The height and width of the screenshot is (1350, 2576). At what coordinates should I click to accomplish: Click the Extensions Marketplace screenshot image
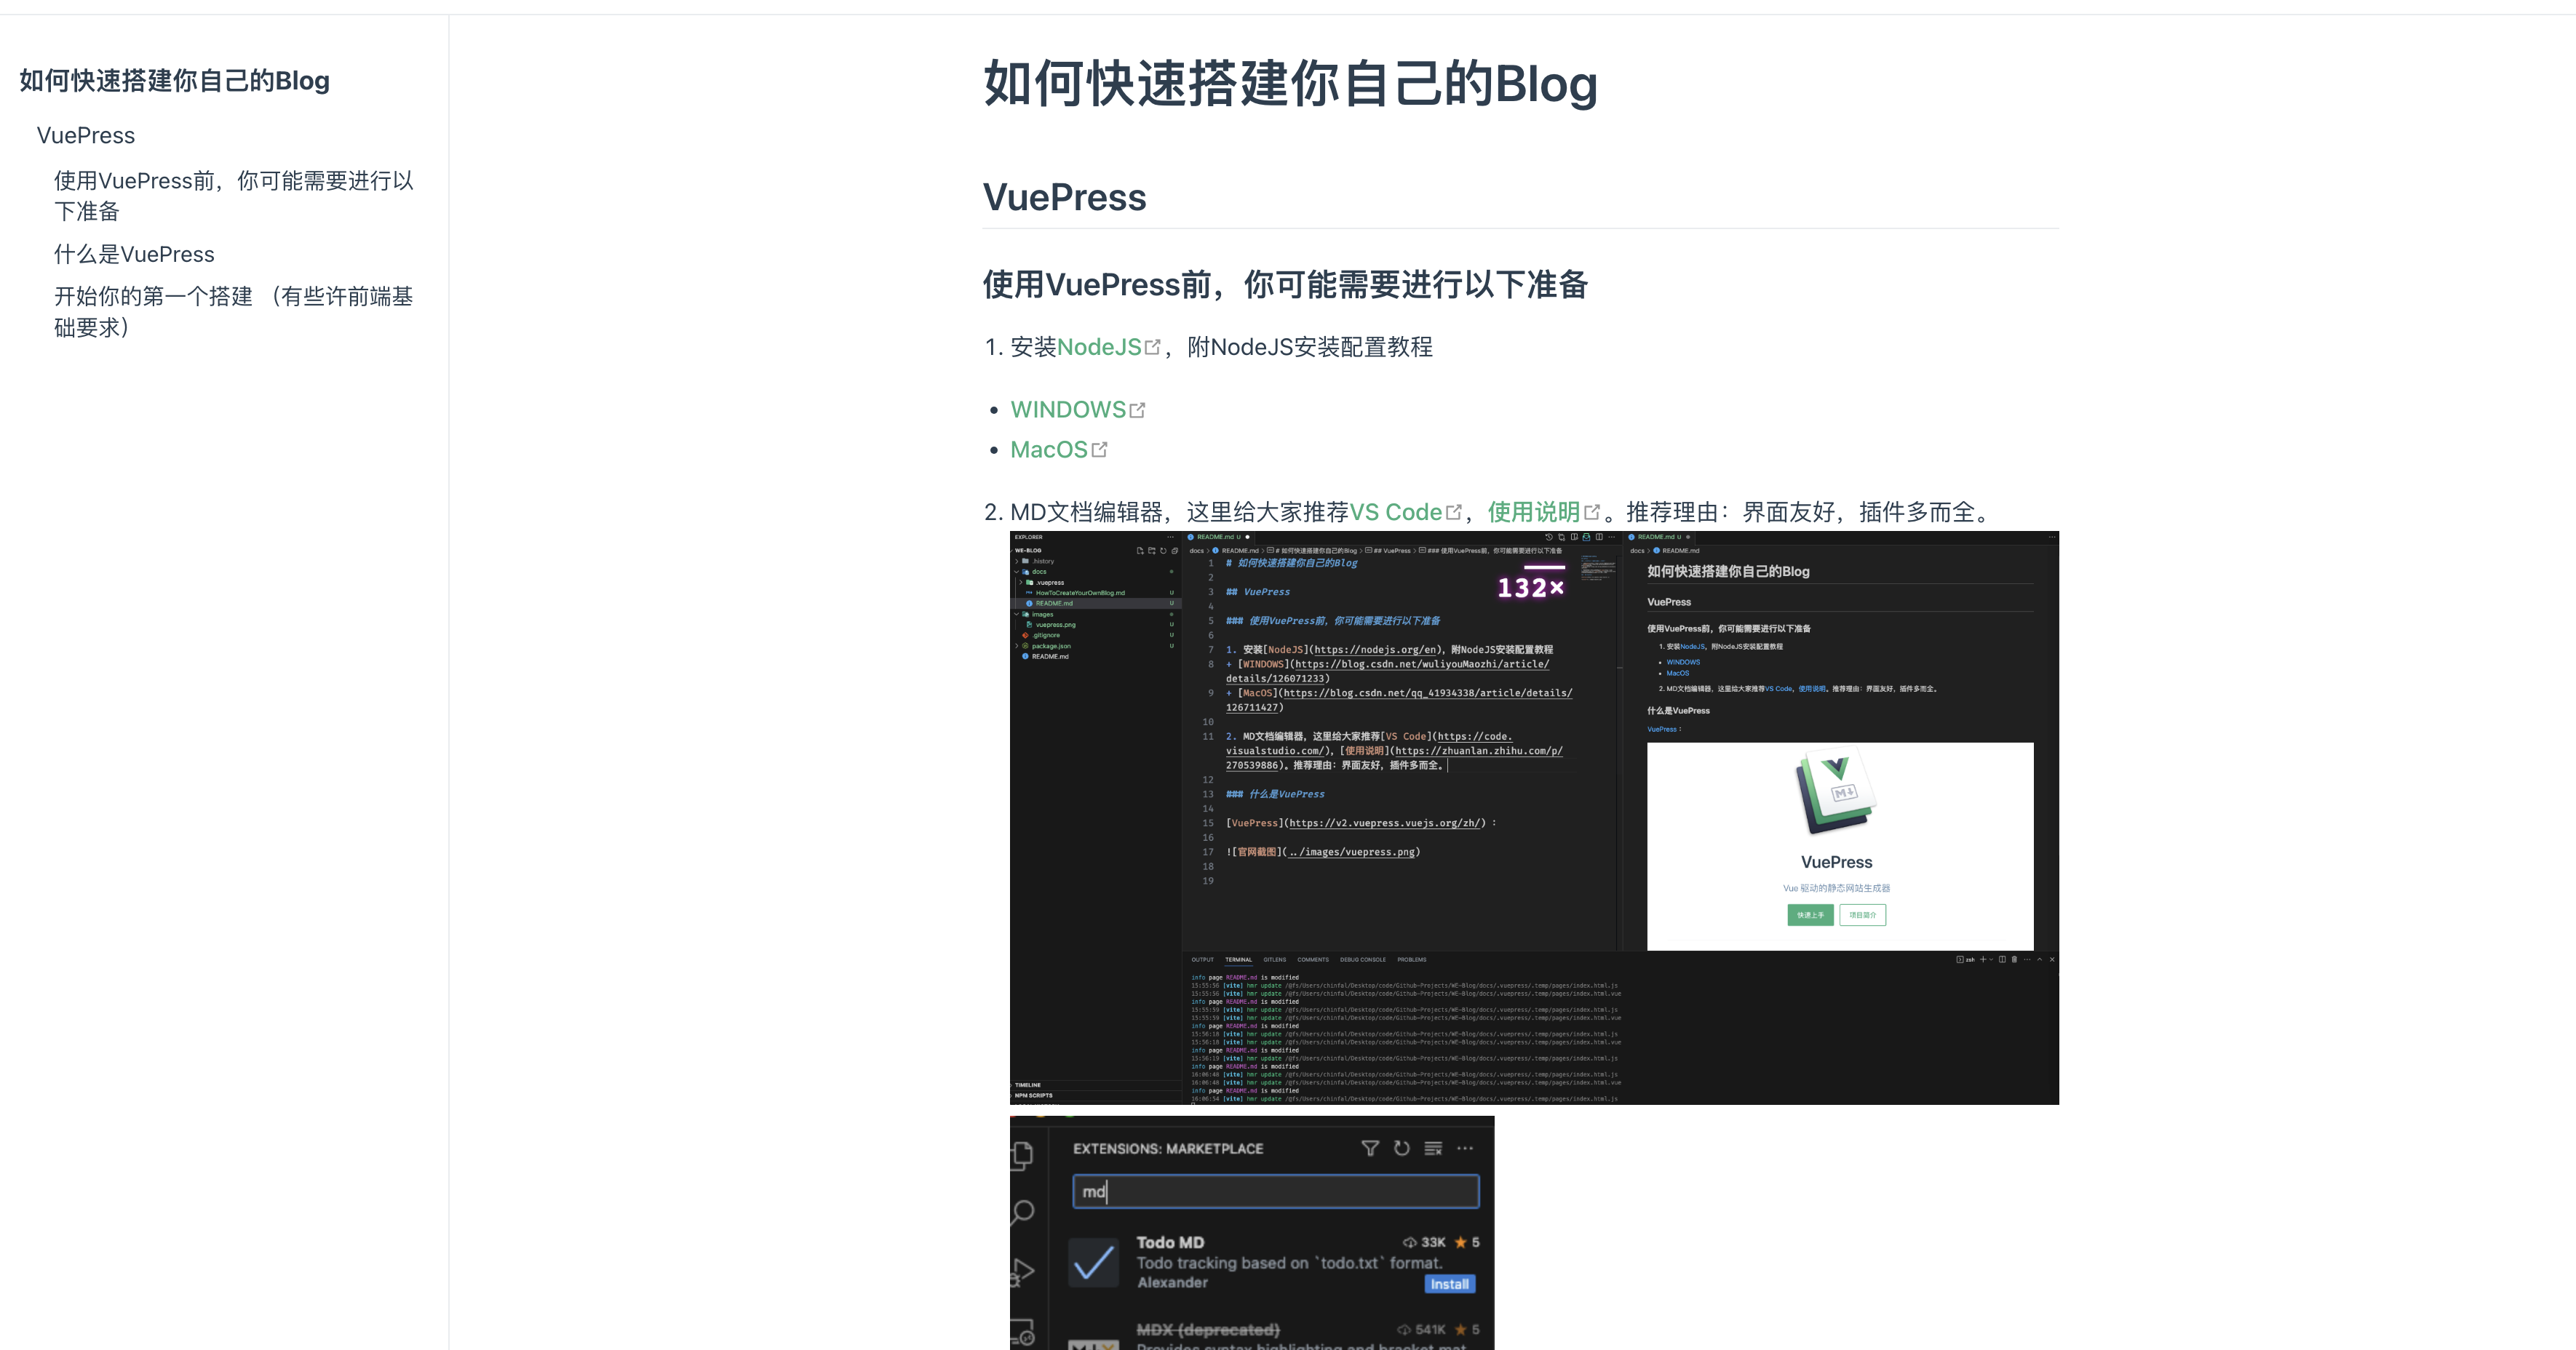click(x=1252, y=1233)
